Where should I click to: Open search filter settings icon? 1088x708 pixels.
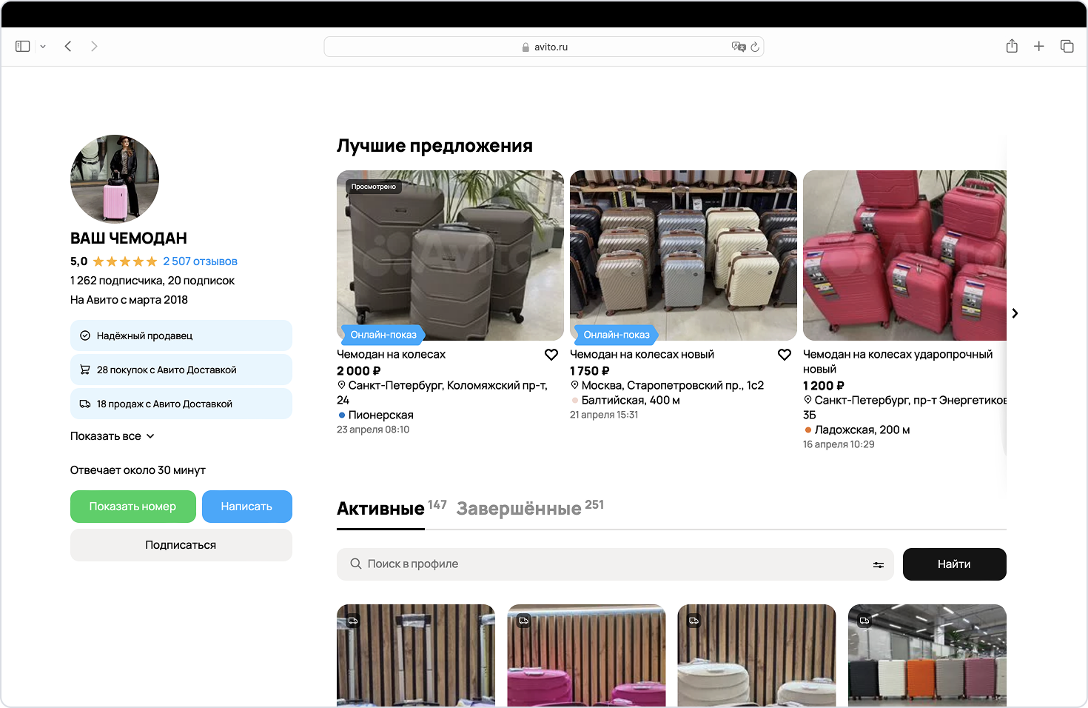(878, 565)
